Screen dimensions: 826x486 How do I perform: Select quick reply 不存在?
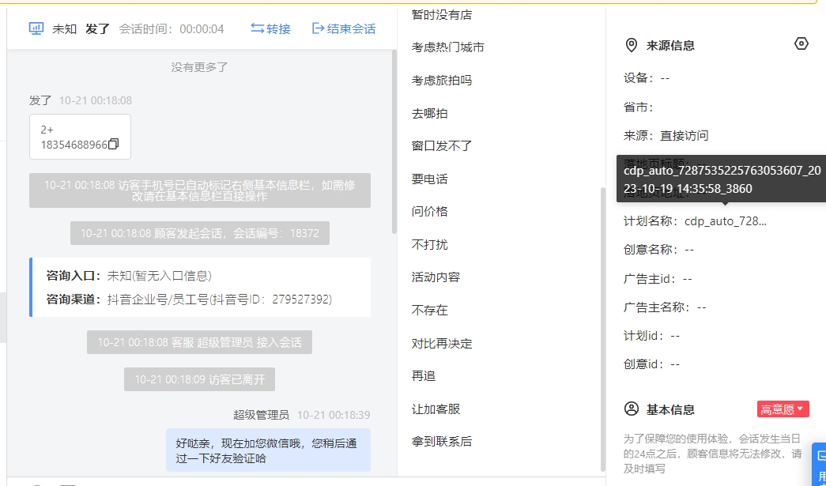point(429,310)
